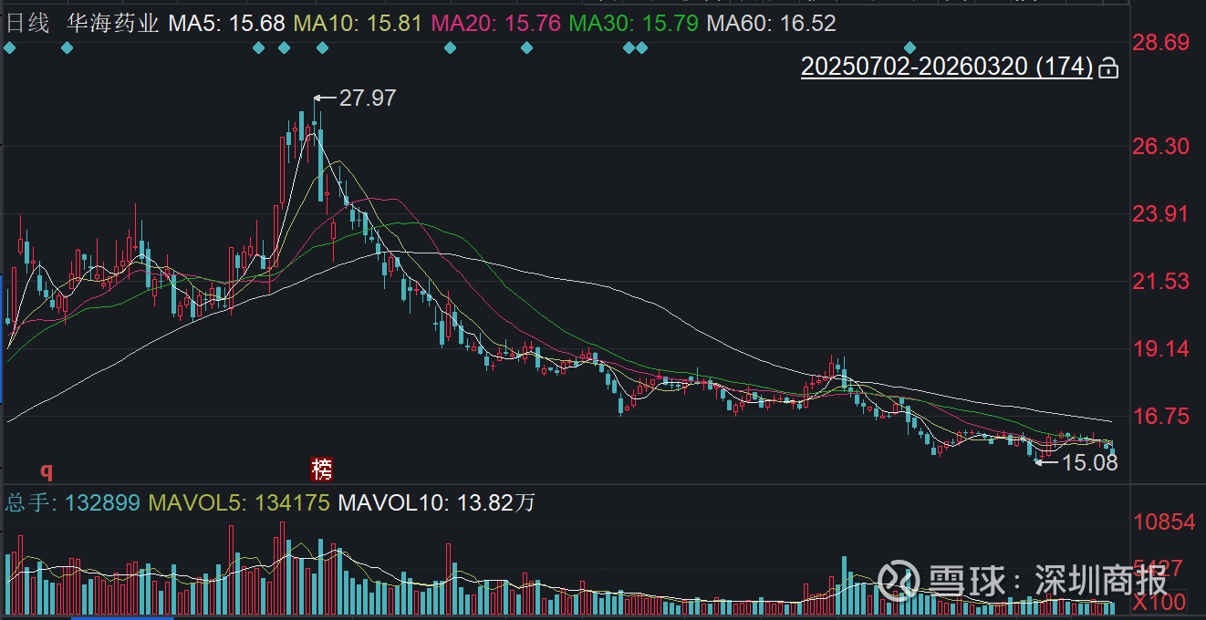
Task: Click the 19.14 price axis value
Action: (1161, 348)
